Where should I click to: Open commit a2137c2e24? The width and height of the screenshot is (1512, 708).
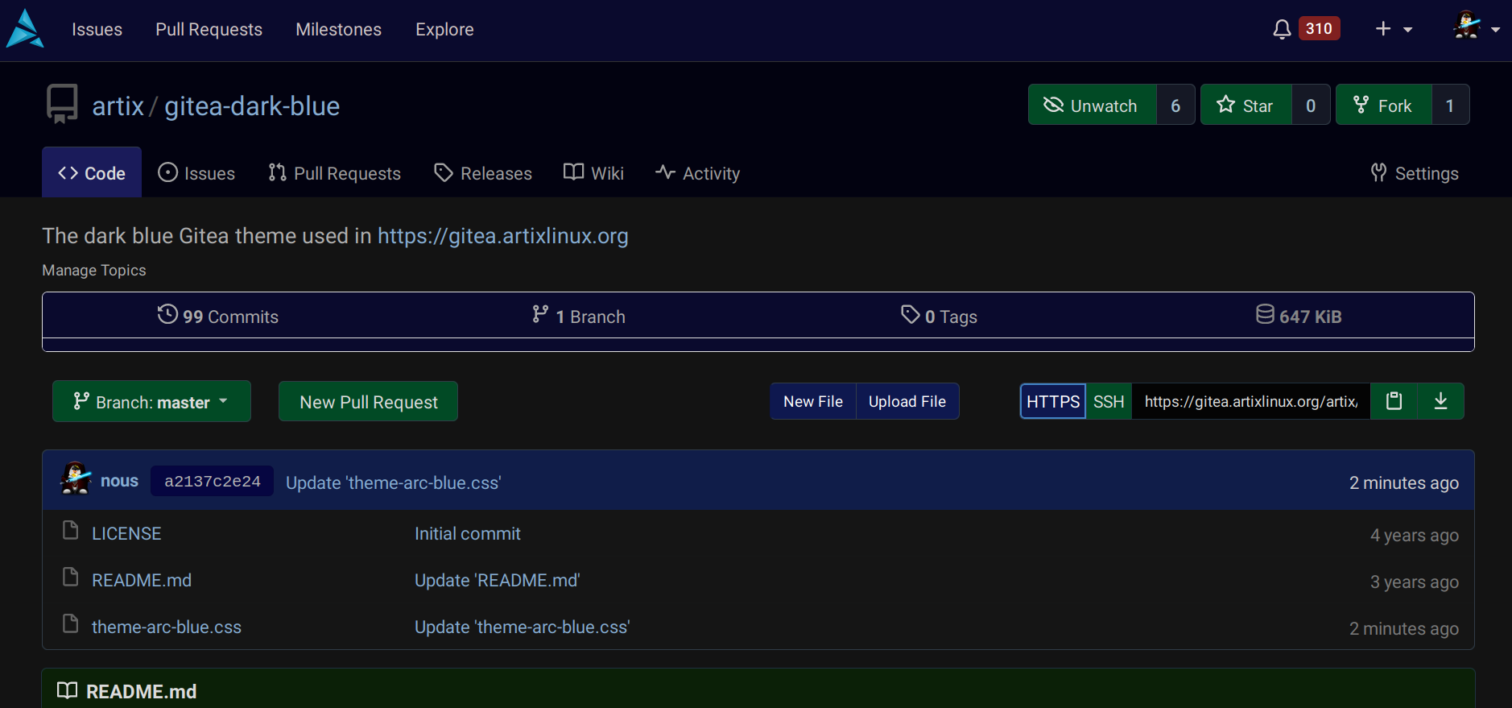[x=213, y=481]
